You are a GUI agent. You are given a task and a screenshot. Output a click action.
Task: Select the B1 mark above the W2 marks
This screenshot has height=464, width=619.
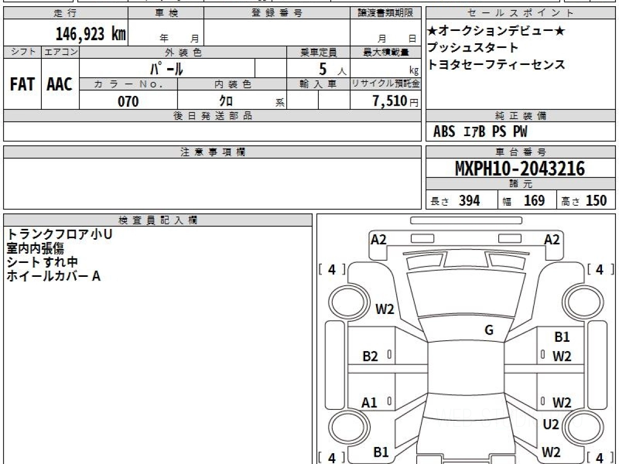562,337
